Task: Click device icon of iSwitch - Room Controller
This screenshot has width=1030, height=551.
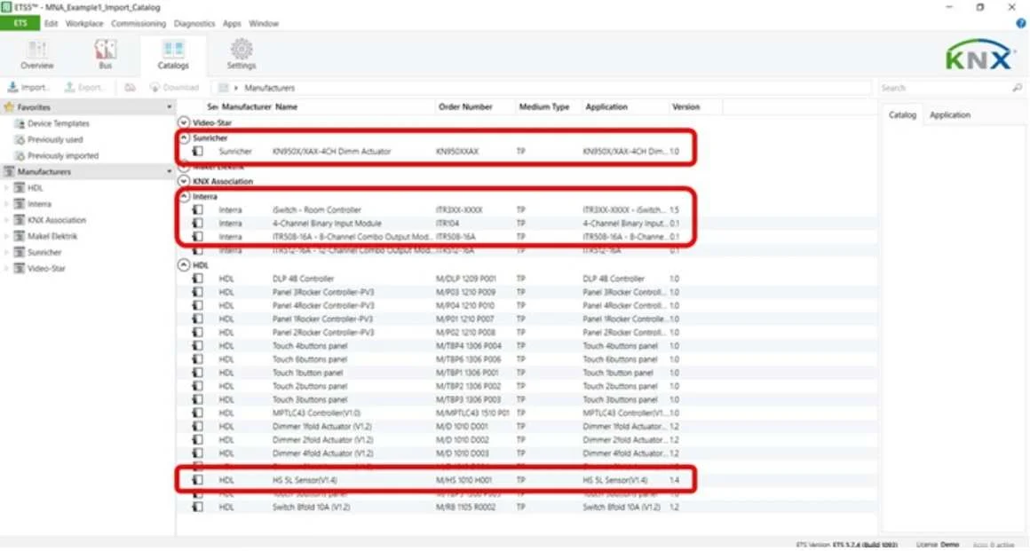Action: pos(197,209)
